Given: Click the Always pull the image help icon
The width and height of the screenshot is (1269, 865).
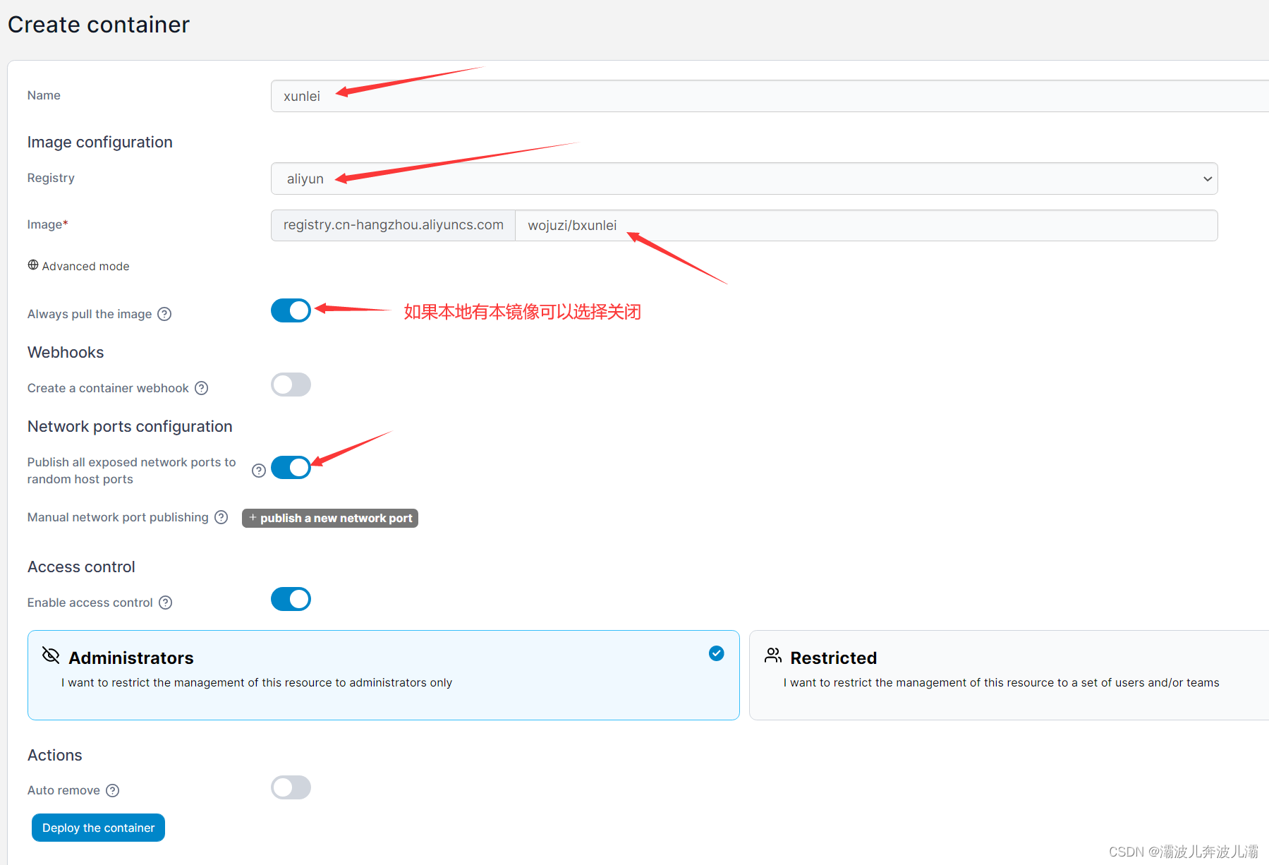Looking at the screenshot, I should click(x=164, y=314).
